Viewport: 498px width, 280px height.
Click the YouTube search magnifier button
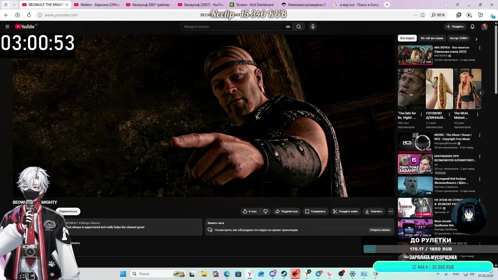298,26
